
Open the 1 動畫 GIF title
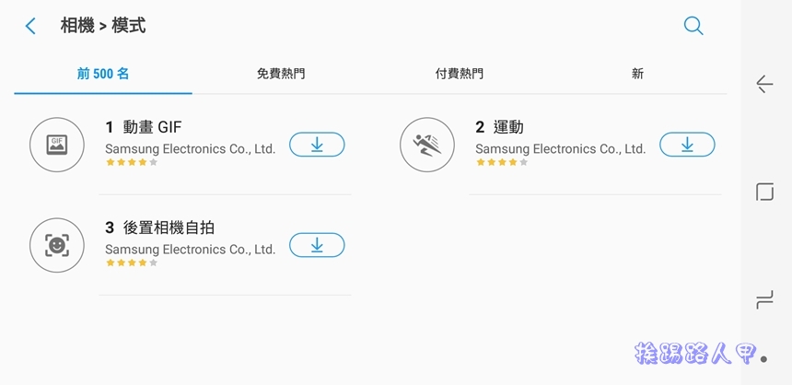click(143, 127)
